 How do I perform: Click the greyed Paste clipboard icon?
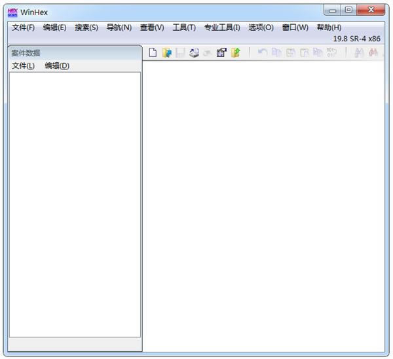coord(305,52)
